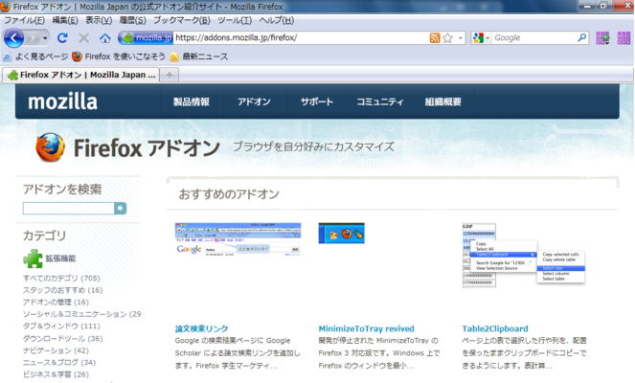Open the 履歴 menu

132,20
